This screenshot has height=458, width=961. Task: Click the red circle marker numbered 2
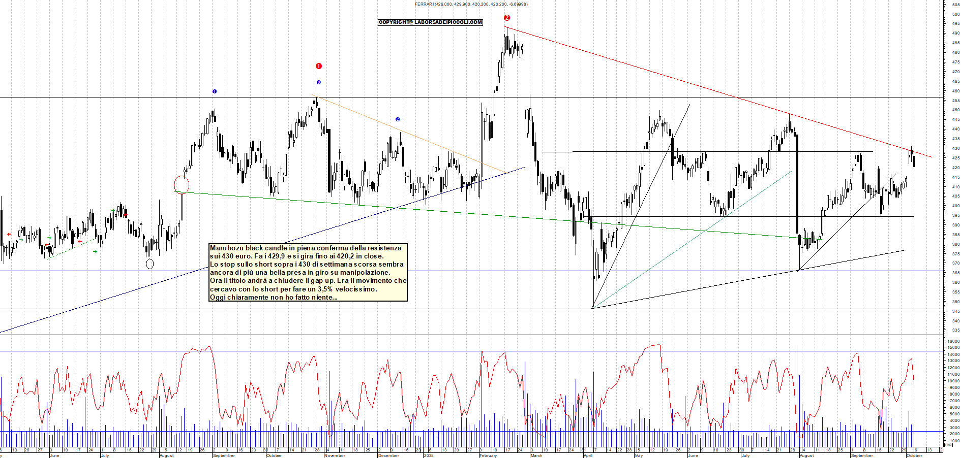507,18
